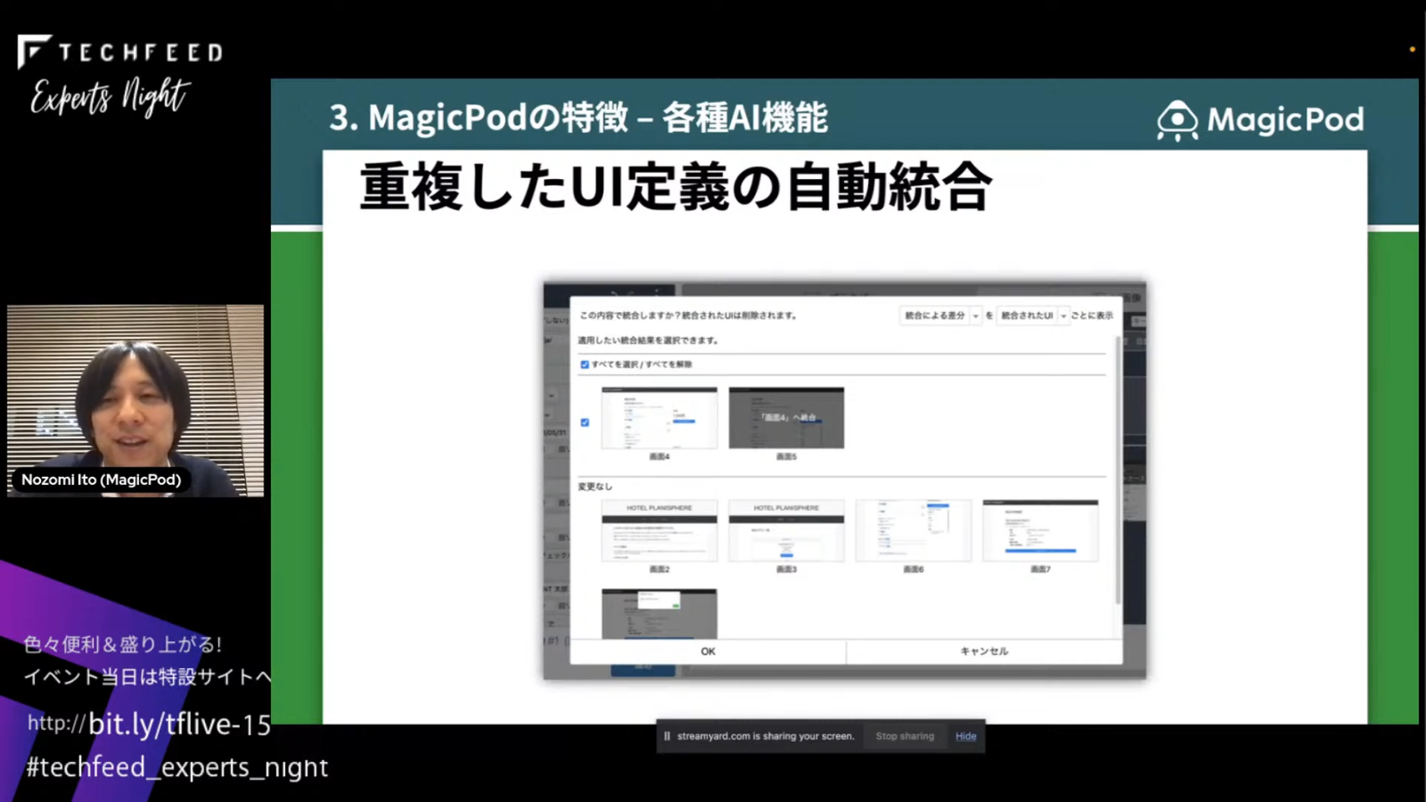
Task: Click the MagicPod robot logo icon
Action: 1177,120
